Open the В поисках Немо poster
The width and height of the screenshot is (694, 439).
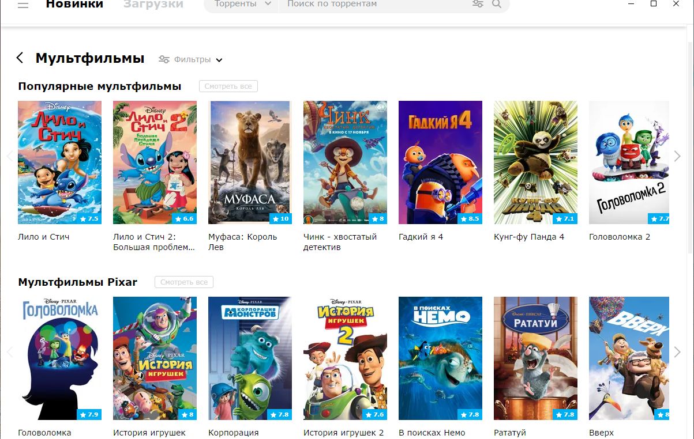[440, 358]
